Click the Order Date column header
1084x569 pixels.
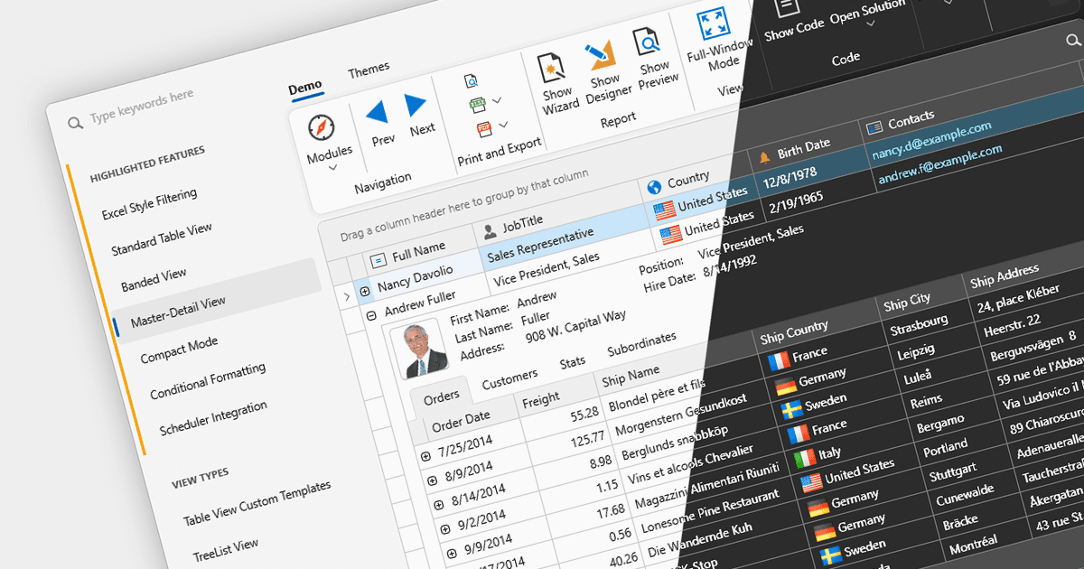[x=461, y=421]
